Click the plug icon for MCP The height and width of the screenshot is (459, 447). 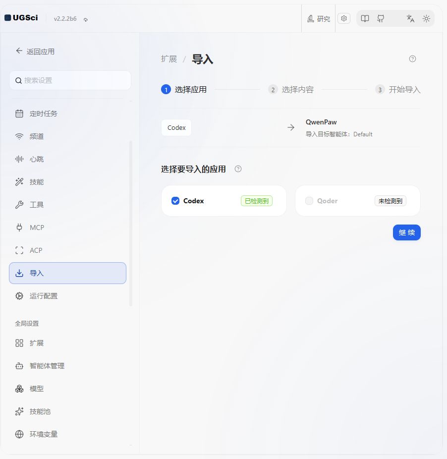click(19, 228)
